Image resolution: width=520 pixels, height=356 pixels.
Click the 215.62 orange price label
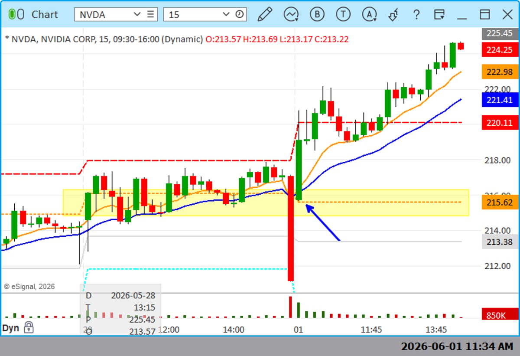(500, 202)
